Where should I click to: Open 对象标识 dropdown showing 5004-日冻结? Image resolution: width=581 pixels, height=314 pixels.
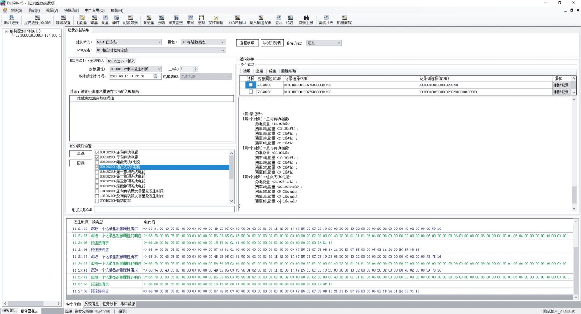(129, 42)
